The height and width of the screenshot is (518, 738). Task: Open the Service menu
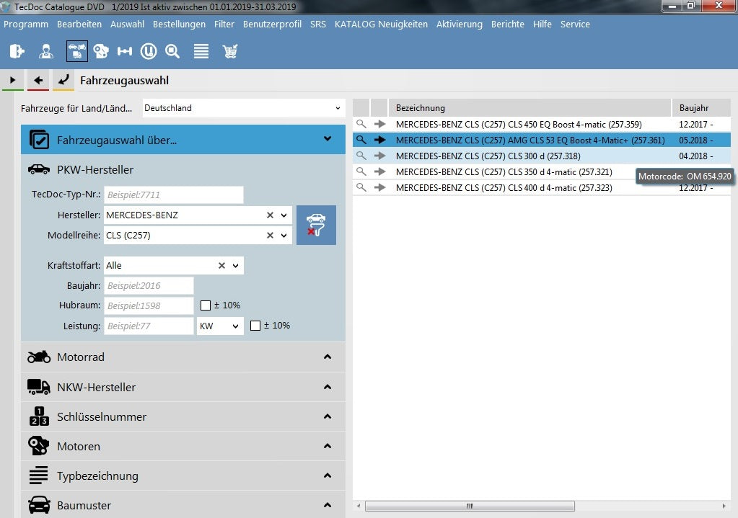point(575,24)
